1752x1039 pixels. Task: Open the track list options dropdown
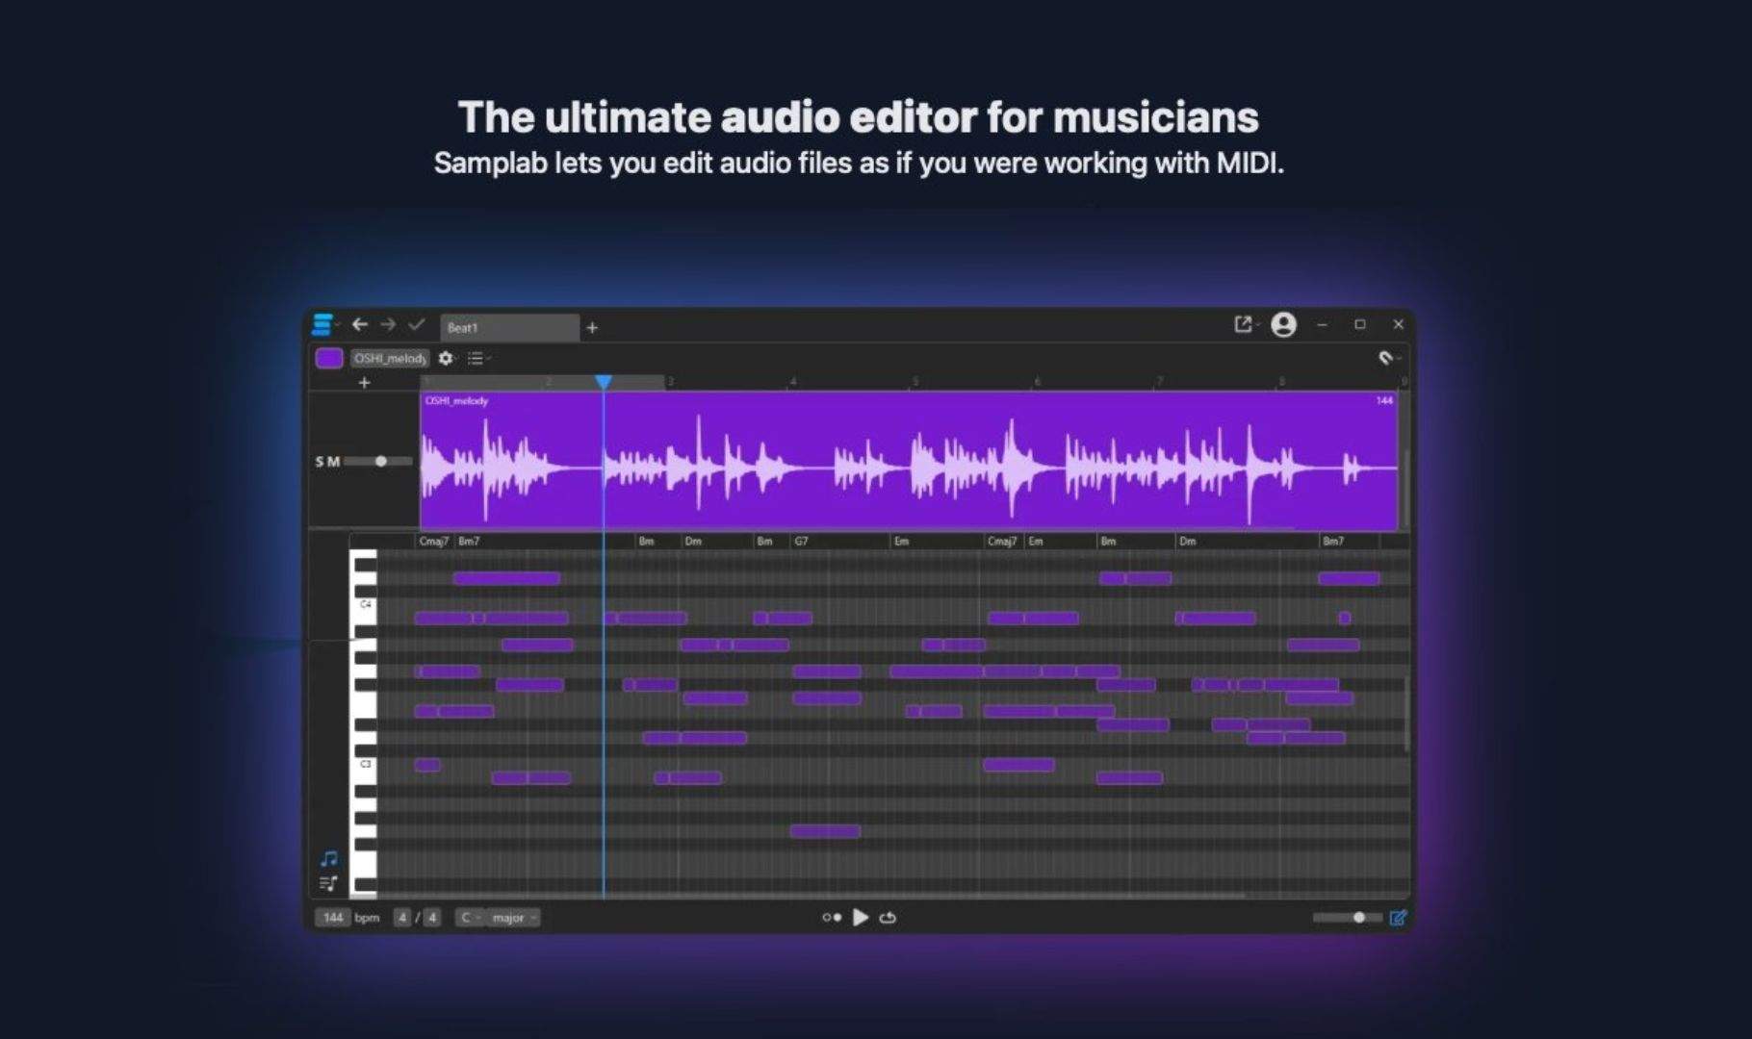click(x=478, y=358)
